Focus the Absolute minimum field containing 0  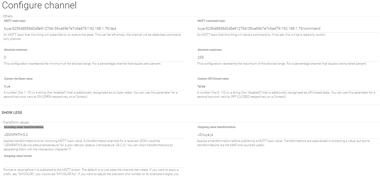click(94, 57)
